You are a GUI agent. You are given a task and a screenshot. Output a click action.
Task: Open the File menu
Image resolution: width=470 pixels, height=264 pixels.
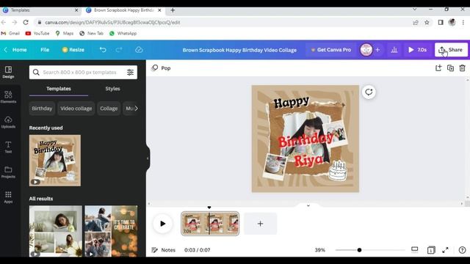[45, 50]
